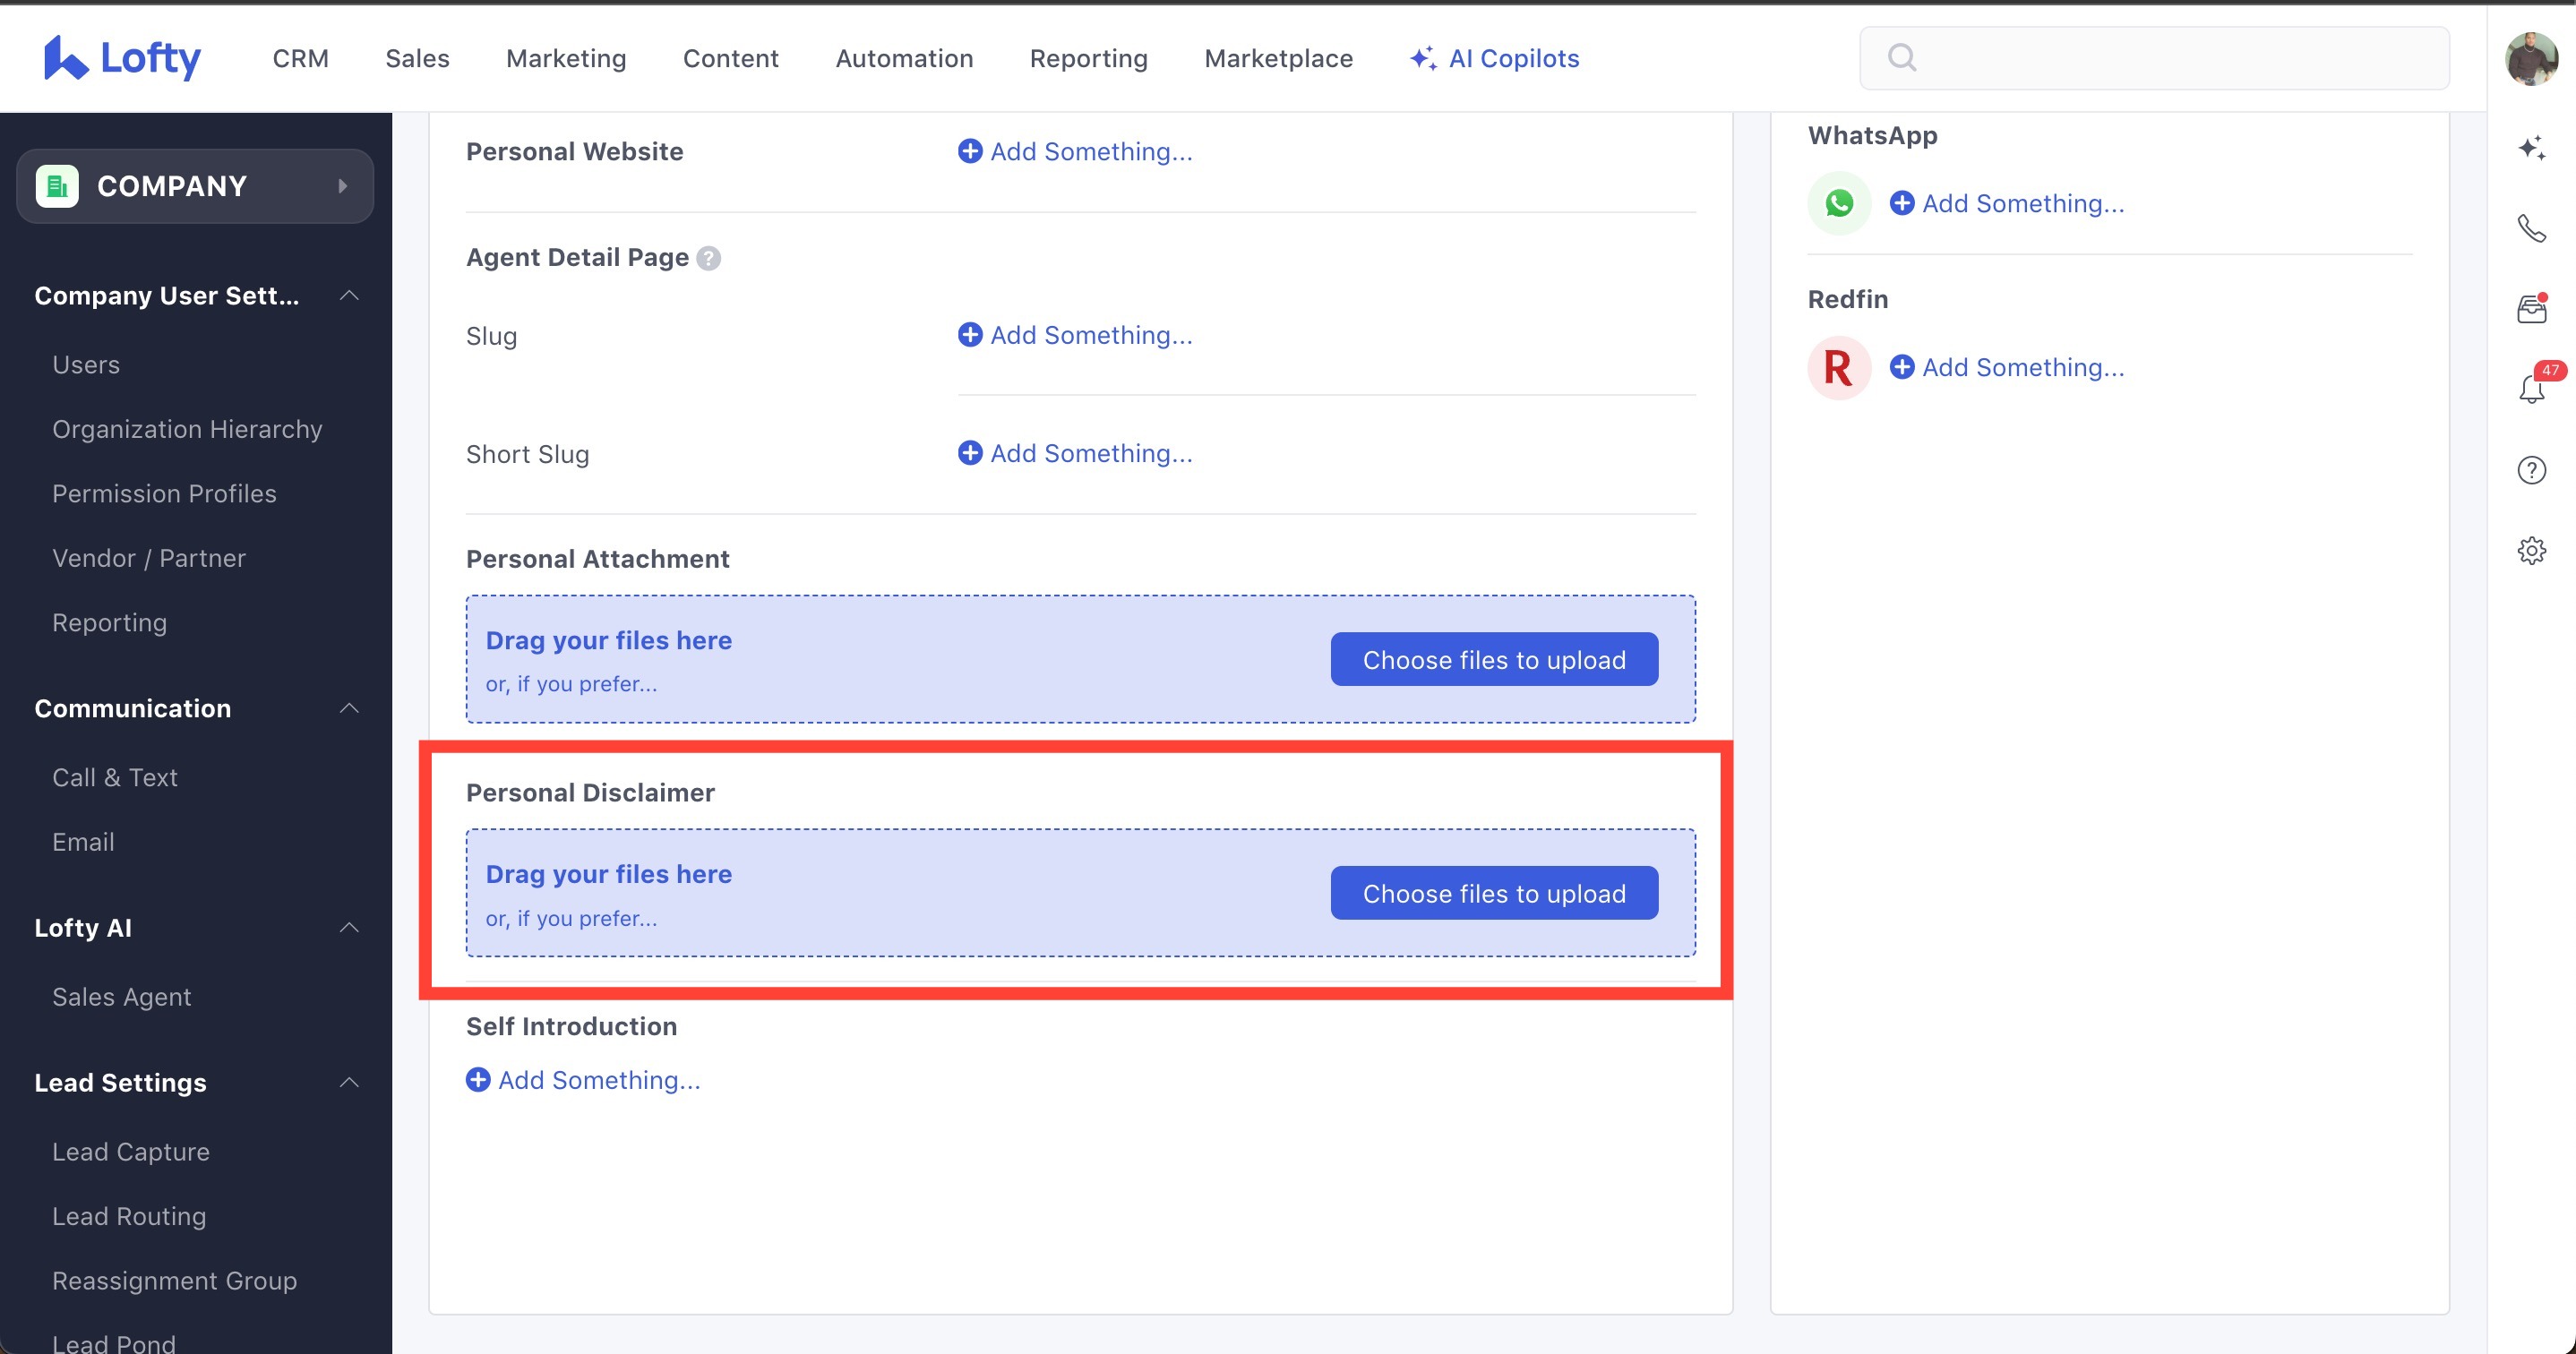
Task: Click the search magnifier icon
Action: pos(1903,57)
